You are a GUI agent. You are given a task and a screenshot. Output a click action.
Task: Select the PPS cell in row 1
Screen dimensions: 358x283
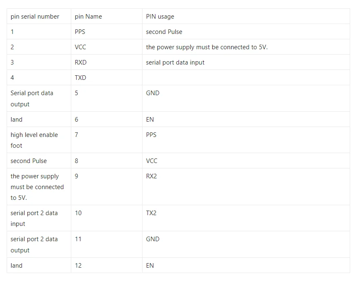coord(106,32)
